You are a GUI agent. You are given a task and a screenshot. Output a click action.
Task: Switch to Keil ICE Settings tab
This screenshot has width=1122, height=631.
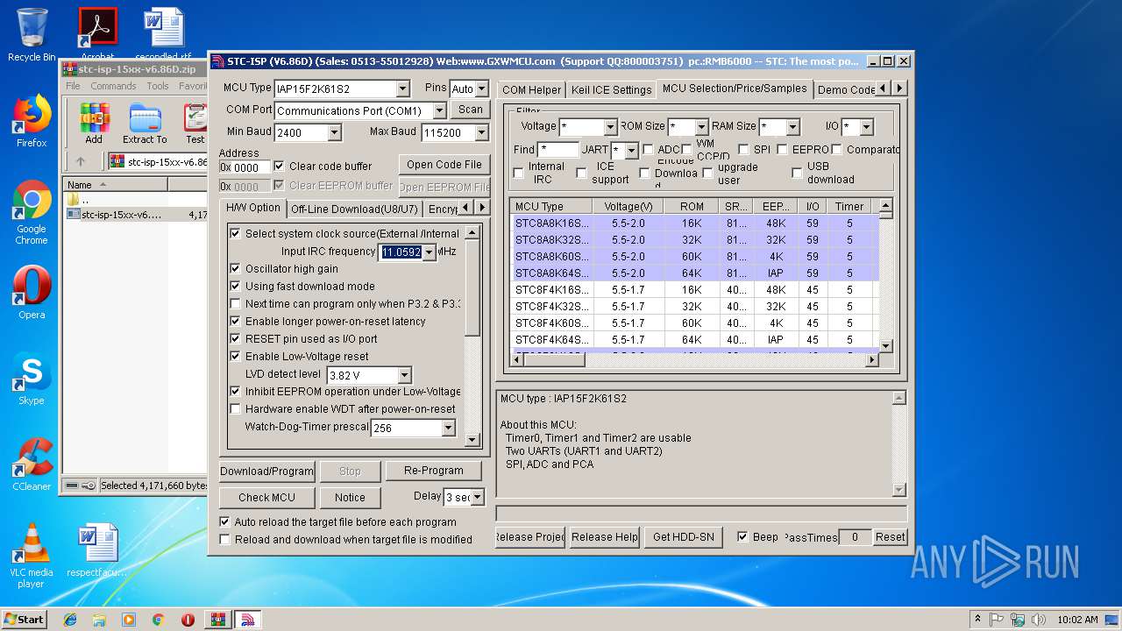pos(612,89)
